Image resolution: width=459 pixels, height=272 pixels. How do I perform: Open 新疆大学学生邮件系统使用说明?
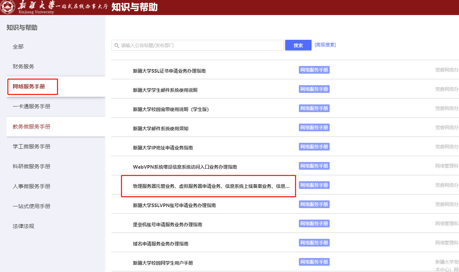(x=165, y=90)
